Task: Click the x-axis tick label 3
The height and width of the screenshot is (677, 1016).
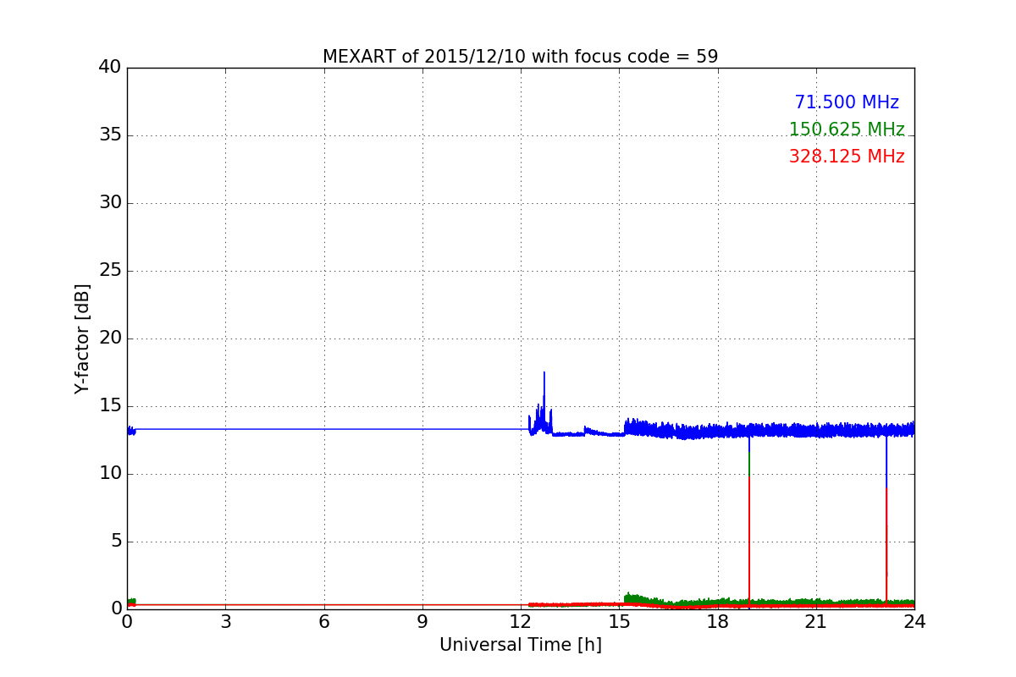Action: point(225,622)
